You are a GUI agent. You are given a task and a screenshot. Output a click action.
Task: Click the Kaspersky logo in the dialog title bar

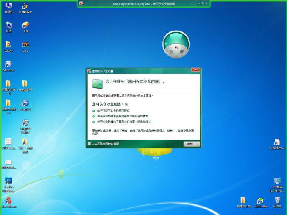pos(89,71)
